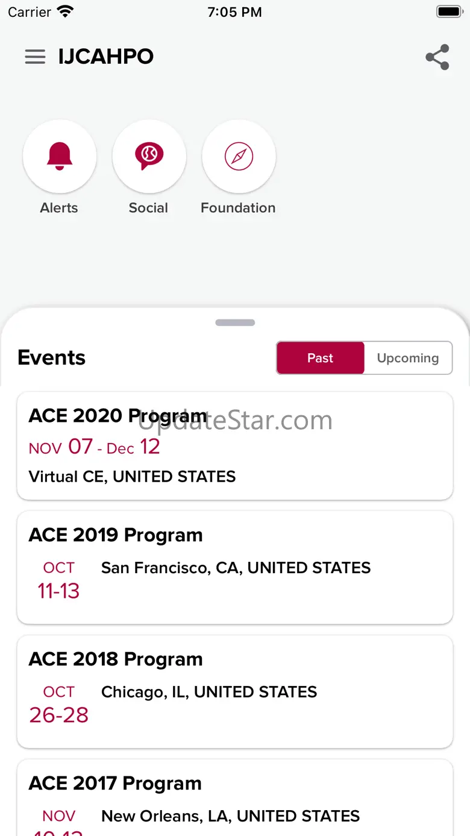Screen dimensions: 470x836
Task: Tap the Events section heading
Action: (x=52, y=357)
